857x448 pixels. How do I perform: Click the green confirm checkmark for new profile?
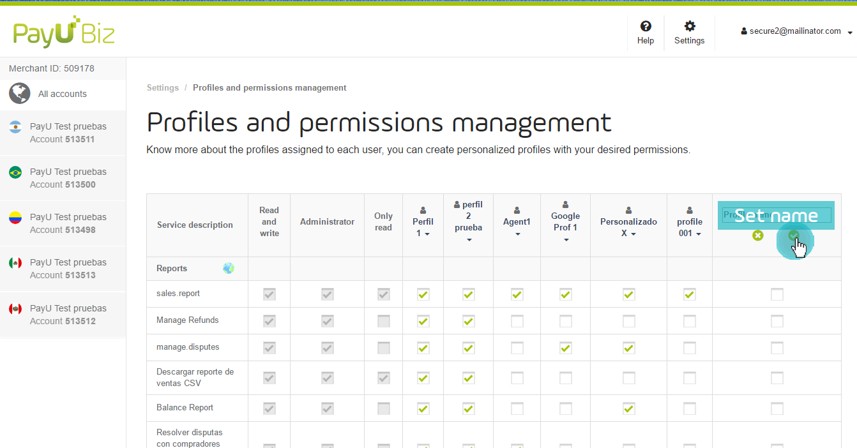point(794,235)
